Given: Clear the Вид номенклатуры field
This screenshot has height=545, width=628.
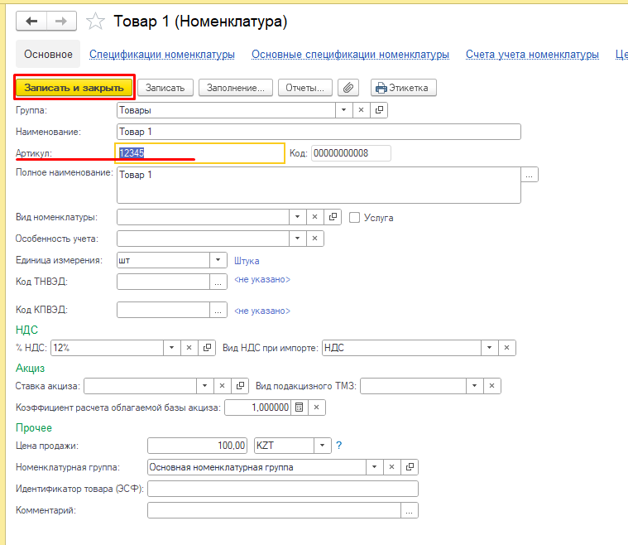Looking at the screenshot, I should coord(315,217).
